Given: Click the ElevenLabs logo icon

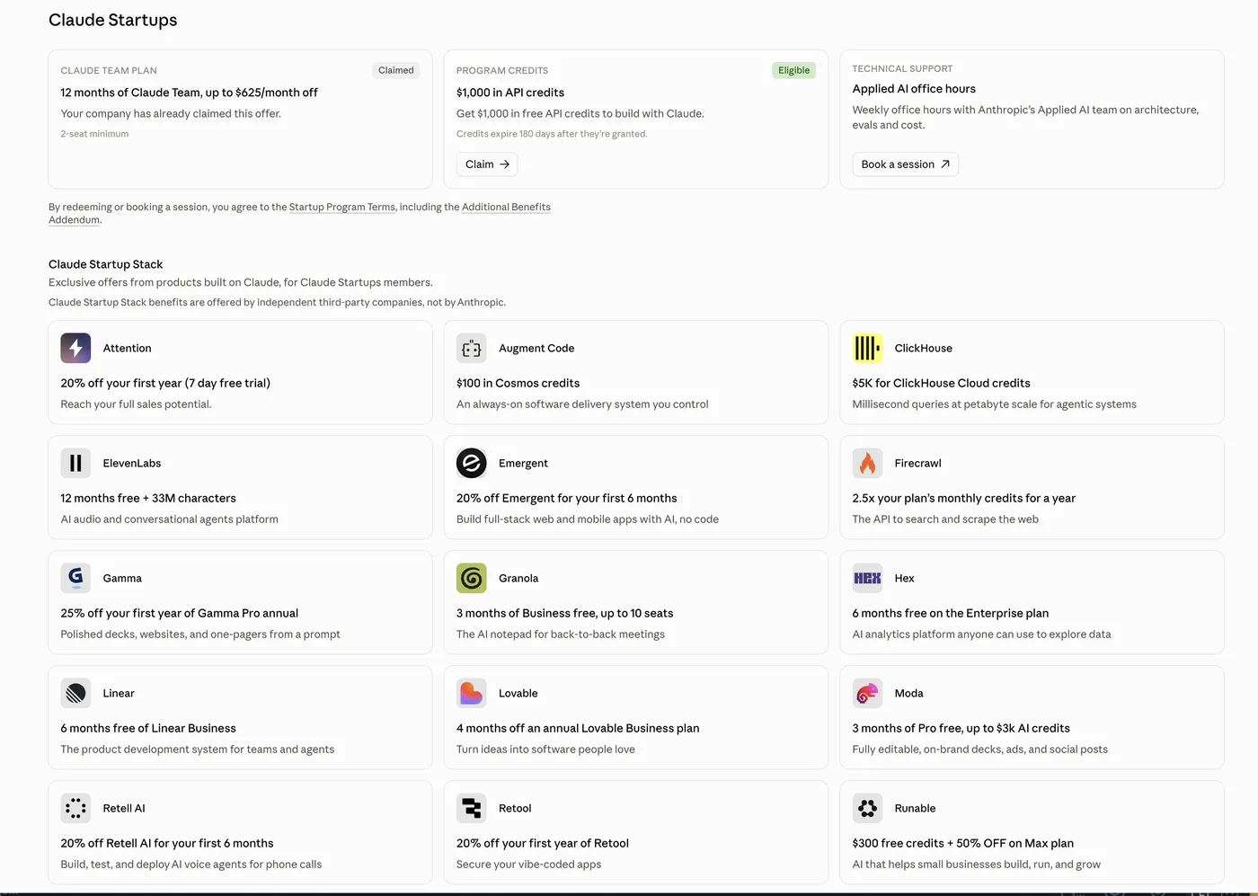Looking at the screenshot, I should click(x=75, y=463).
